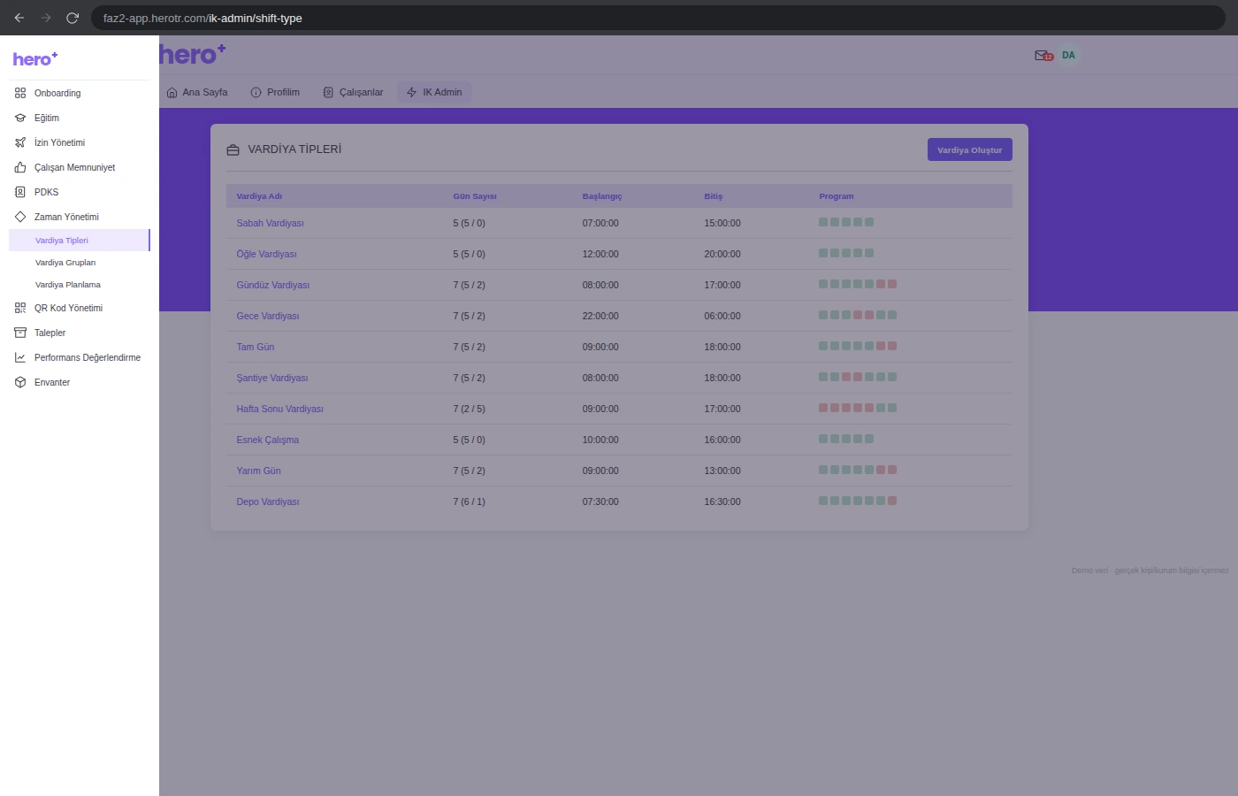Screen dimensions: 1238x796
Task: Open the Gündüz Vardiyası link
Action: tap(272, 285)
